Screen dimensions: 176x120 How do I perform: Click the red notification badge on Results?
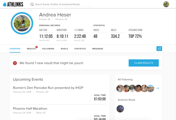[x=37, y=47]
